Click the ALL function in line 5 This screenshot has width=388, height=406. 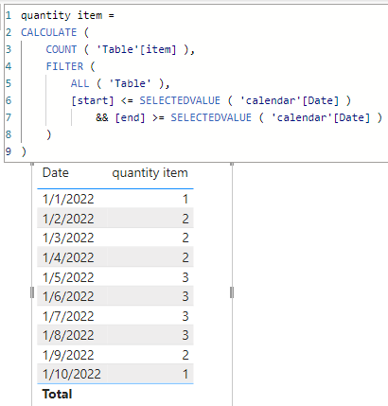pos(79,83)
